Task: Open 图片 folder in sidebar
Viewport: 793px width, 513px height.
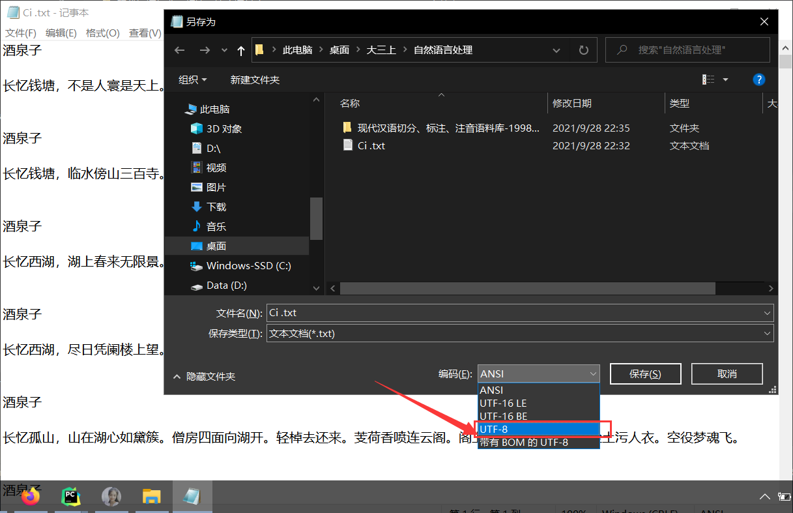Action: pos(209,187)
